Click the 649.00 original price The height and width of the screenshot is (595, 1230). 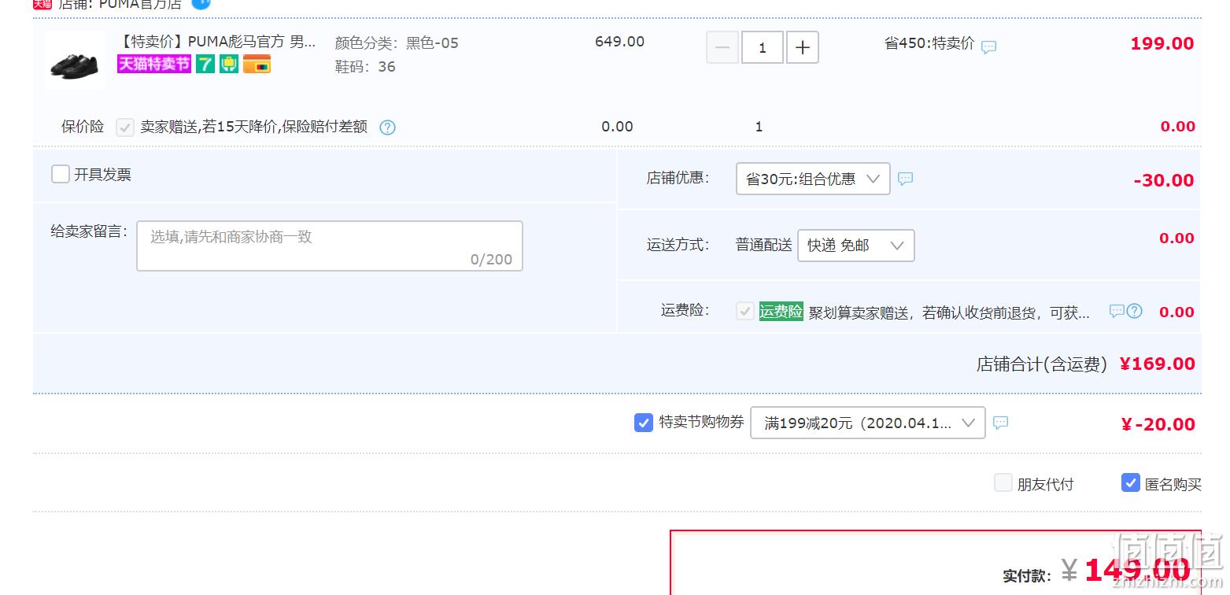coord(619,42)
